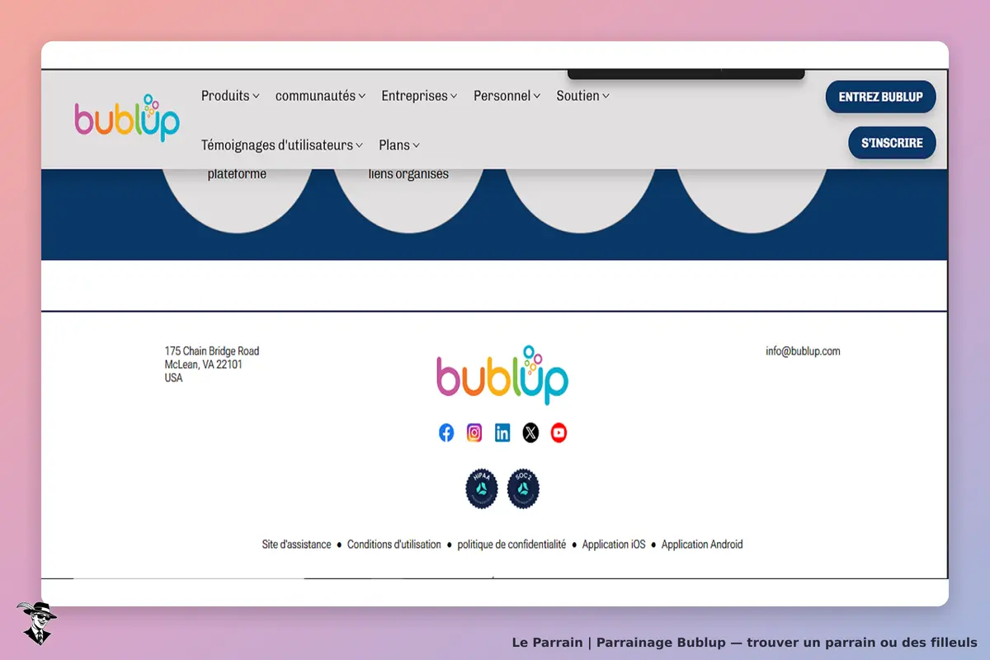This screenshot has width=990, height=660.
Task: Open the politique de confidentialité link
Action: coord(511,544)
